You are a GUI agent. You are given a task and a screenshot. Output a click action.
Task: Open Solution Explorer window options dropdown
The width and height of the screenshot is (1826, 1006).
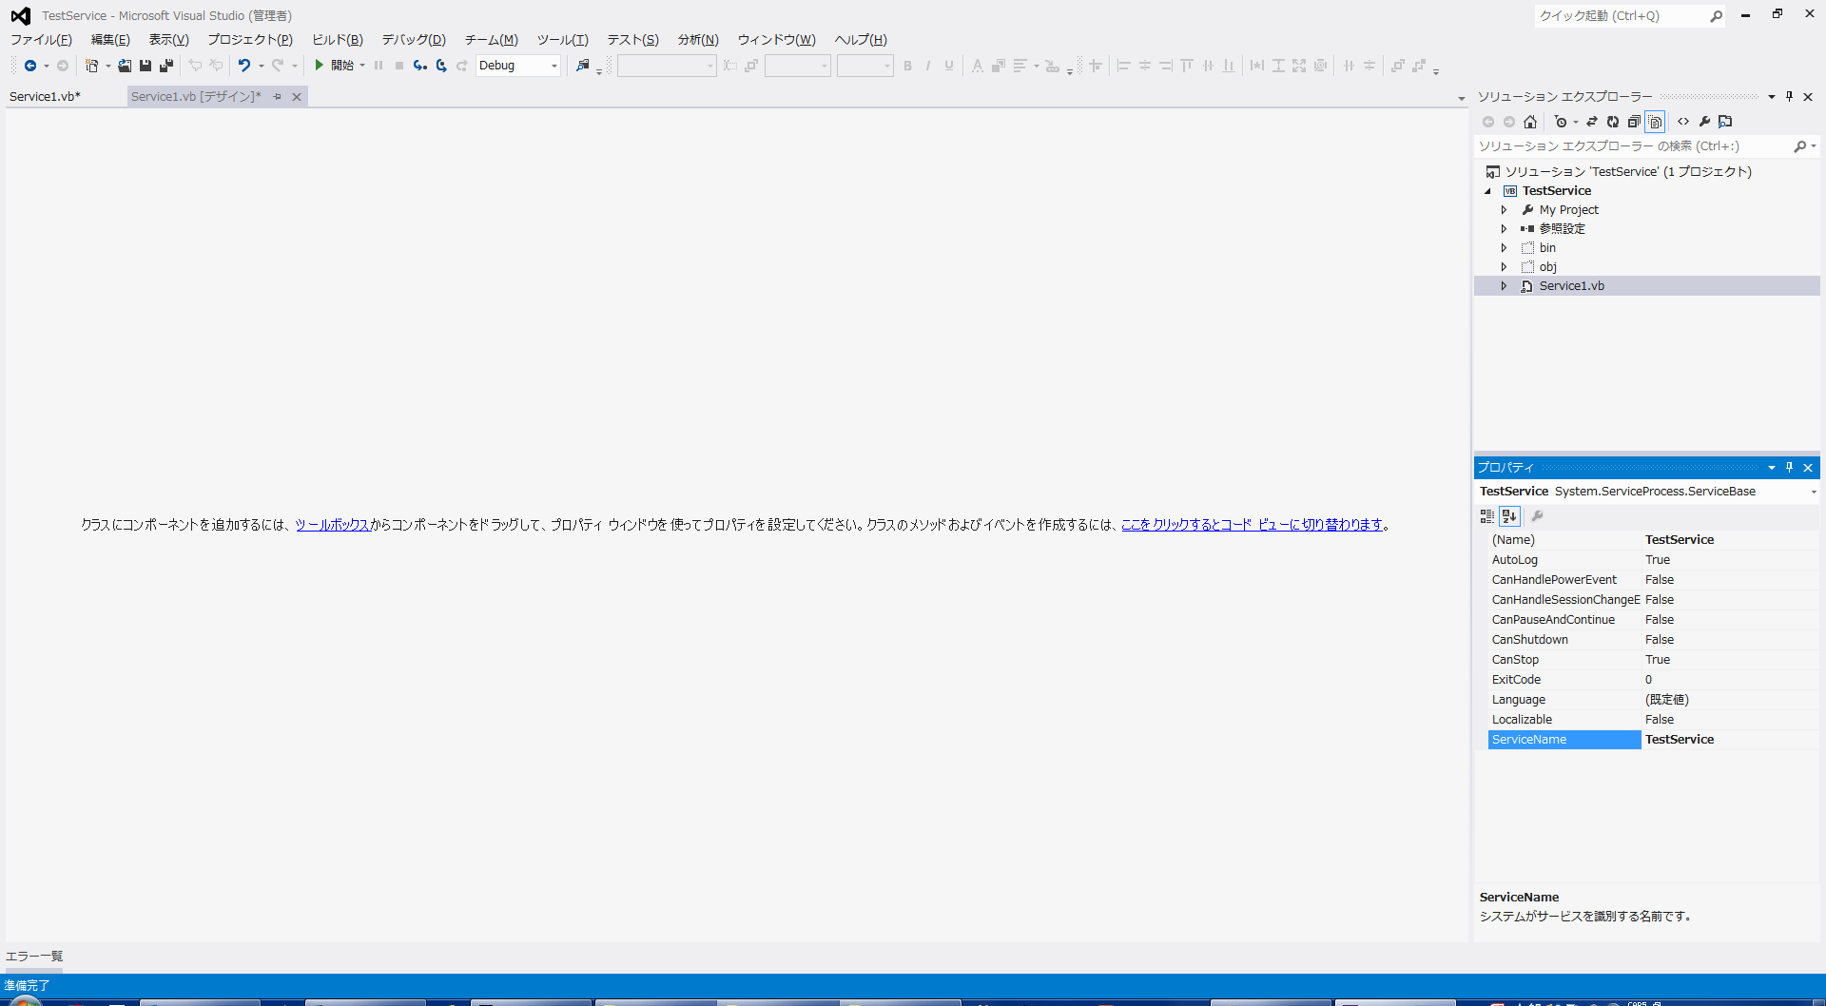pos(1771,97)
